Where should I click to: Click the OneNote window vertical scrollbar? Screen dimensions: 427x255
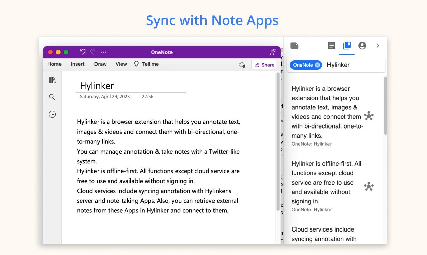tap(278, 141)
